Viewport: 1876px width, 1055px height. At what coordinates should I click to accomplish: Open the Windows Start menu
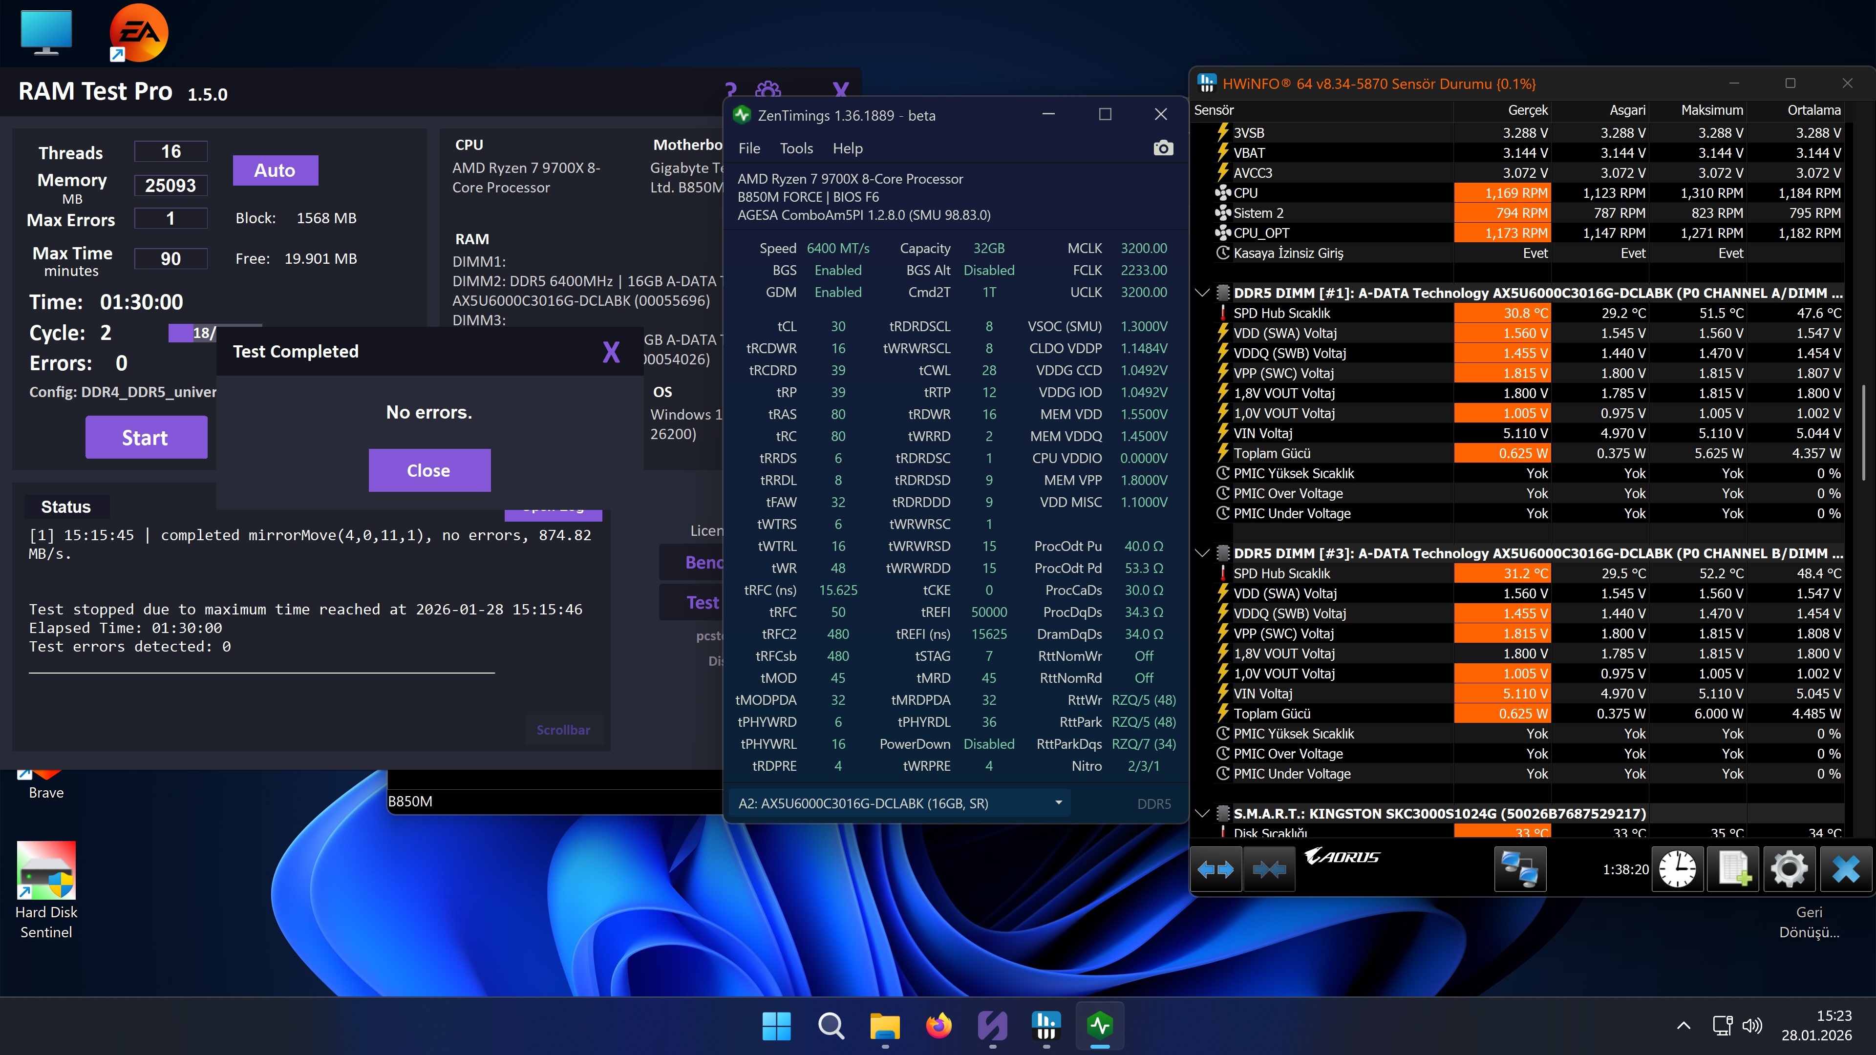tap(776, 1027)
